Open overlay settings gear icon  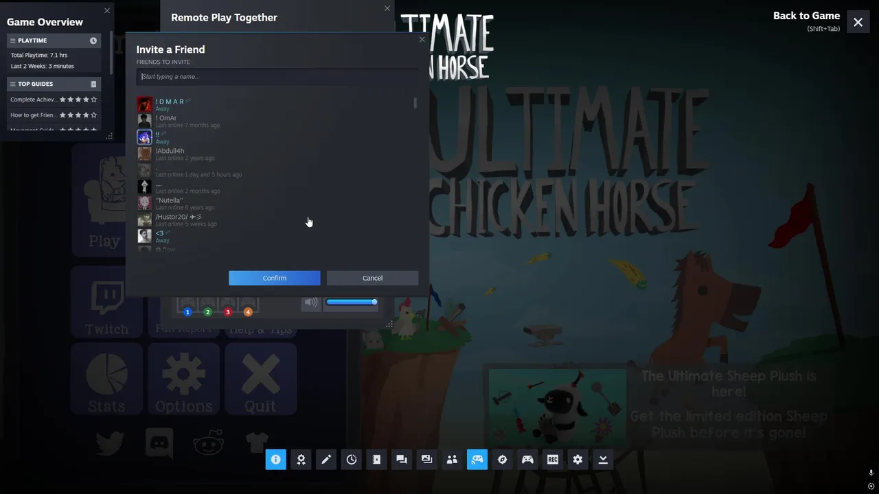pyautogui.click(x=578, y=460)
